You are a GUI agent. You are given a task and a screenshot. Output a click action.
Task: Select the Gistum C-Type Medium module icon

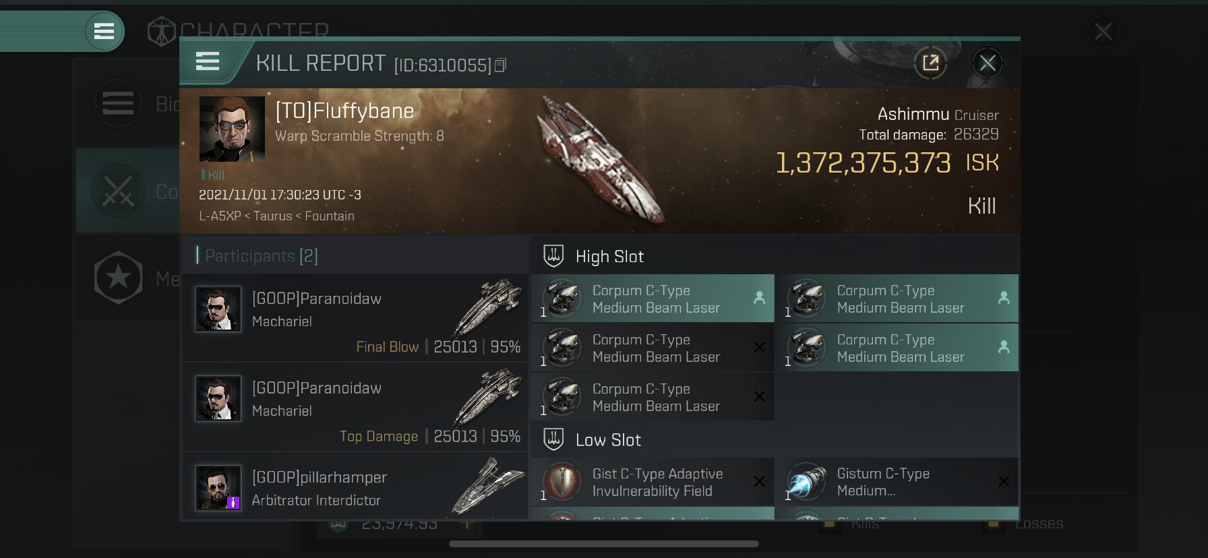(x=807, y=482)
